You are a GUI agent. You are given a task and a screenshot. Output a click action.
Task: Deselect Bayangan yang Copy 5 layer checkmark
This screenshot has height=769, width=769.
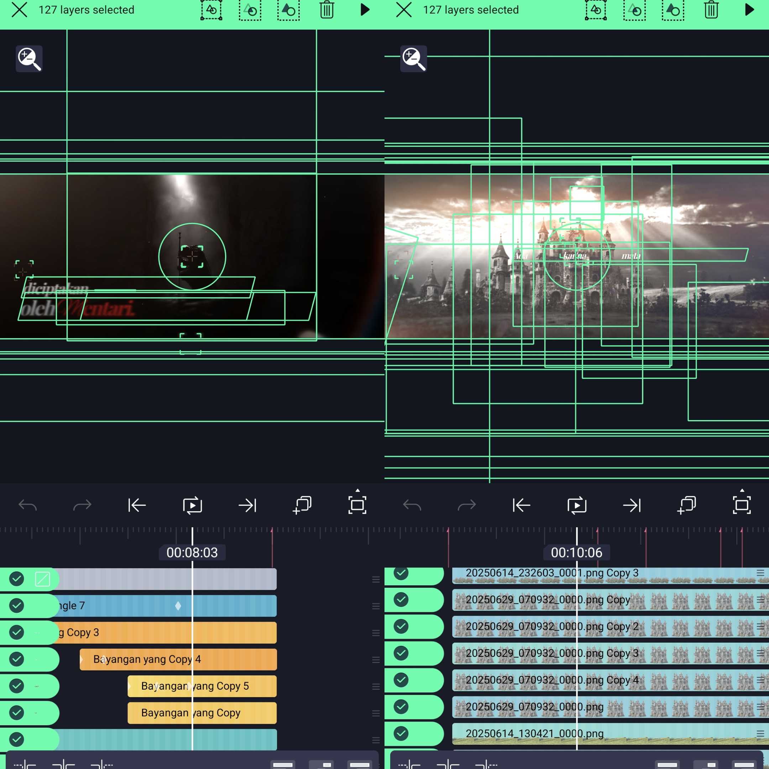coord(17,686)
